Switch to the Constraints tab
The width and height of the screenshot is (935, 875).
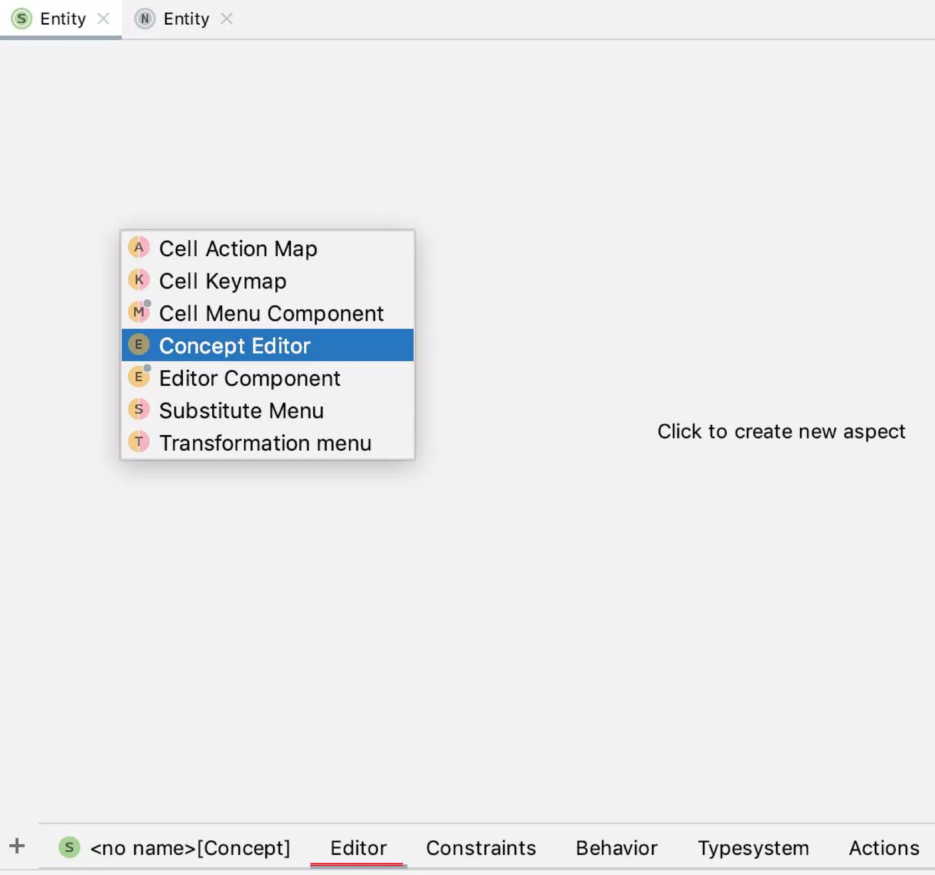point(481,848)
